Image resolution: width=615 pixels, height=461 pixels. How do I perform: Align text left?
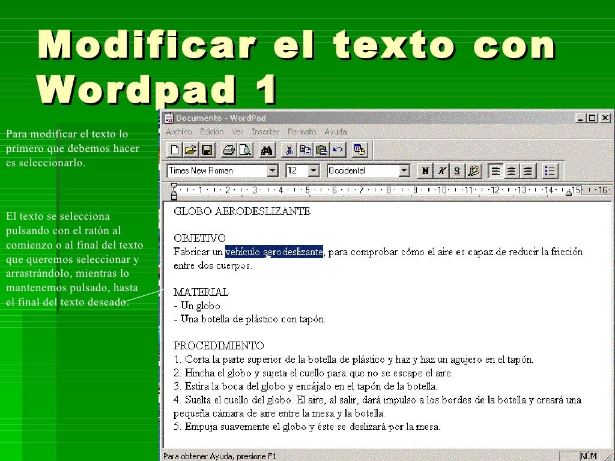(x=495, y=171)
